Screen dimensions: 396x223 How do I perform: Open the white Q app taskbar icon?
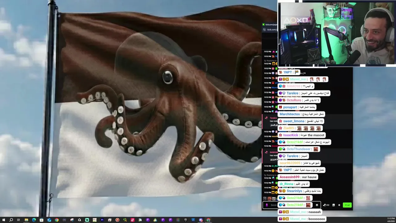[80, 220]
